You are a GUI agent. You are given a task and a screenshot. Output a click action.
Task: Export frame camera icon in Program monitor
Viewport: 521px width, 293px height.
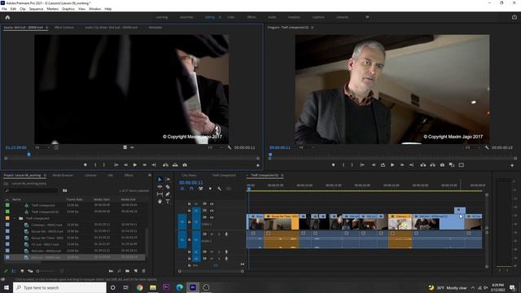[442, 164]
